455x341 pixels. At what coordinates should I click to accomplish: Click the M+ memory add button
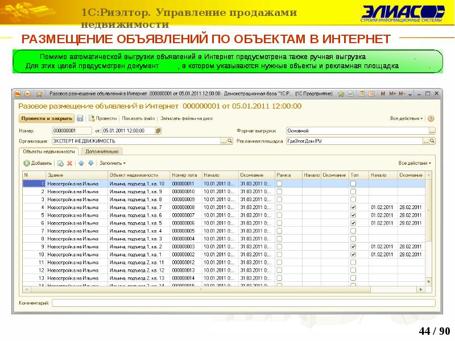[x=392, y=94]
